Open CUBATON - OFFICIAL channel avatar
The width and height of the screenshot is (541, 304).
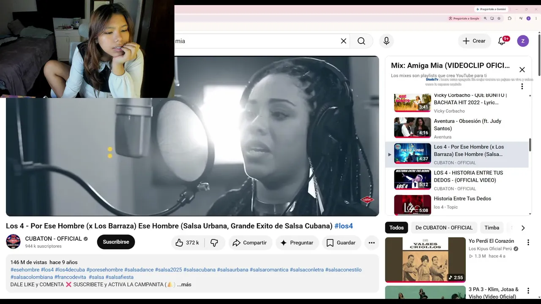[13, 242]
